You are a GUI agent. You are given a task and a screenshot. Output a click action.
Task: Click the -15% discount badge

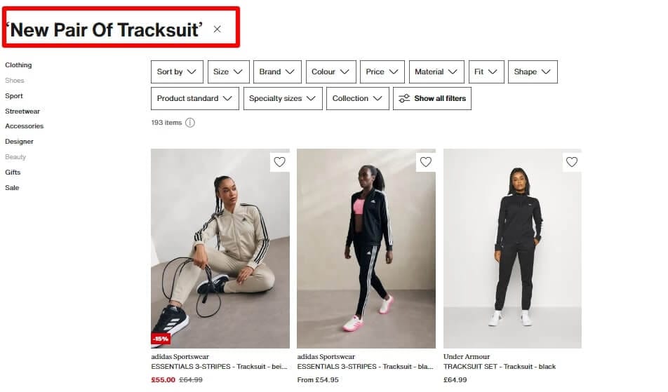click(161, 339)
